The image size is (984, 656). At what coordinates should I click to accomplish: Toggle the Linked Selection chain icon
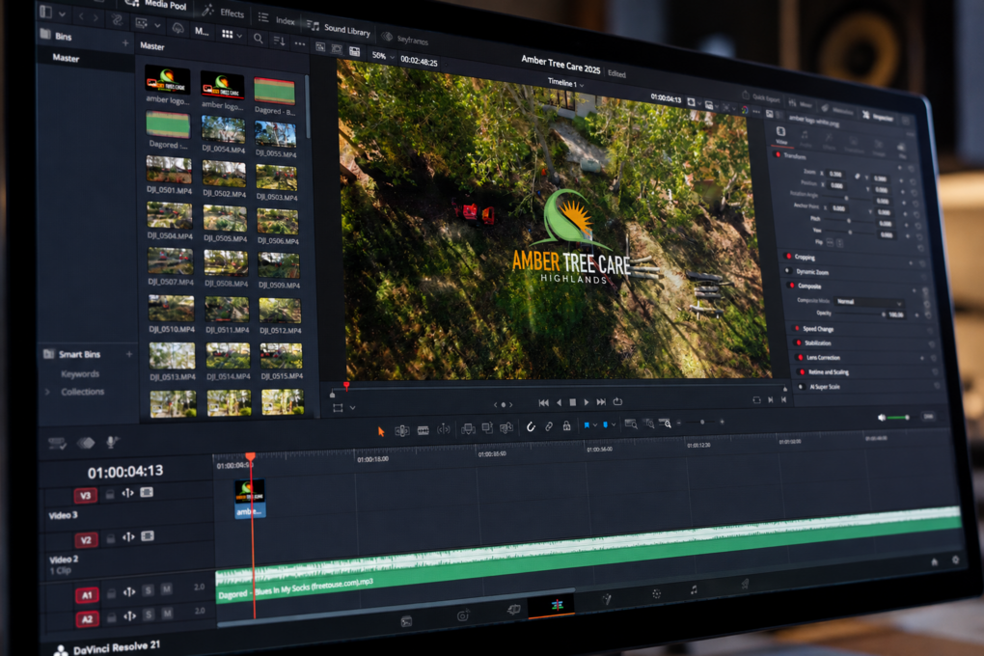click(x=549, y=426)
